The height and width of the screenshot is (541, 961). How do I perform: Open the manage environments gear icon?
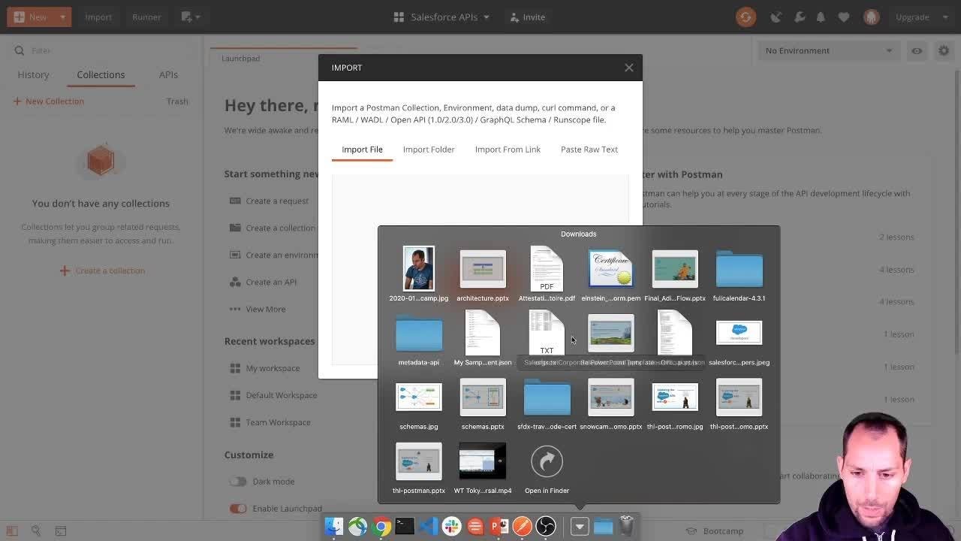944,50
